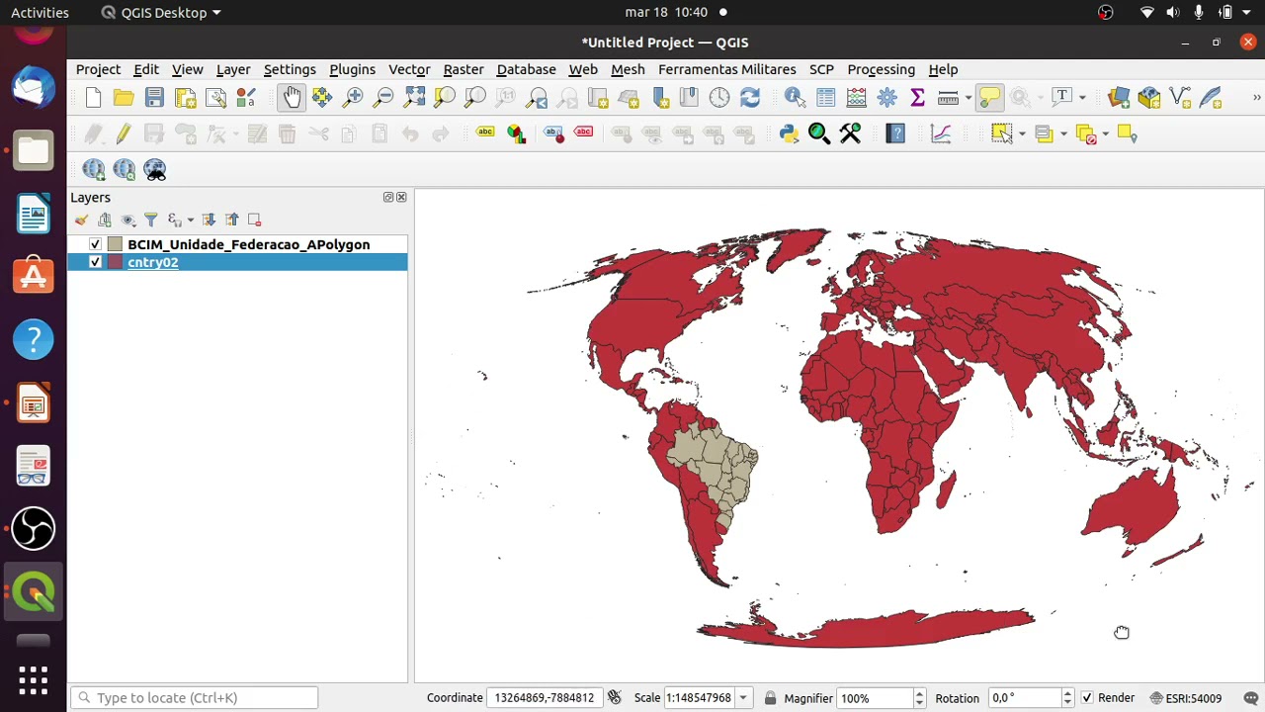This screenshot has height=712, width=1265.
Task: Open the Project menu
Action: (x=98, y=69)
